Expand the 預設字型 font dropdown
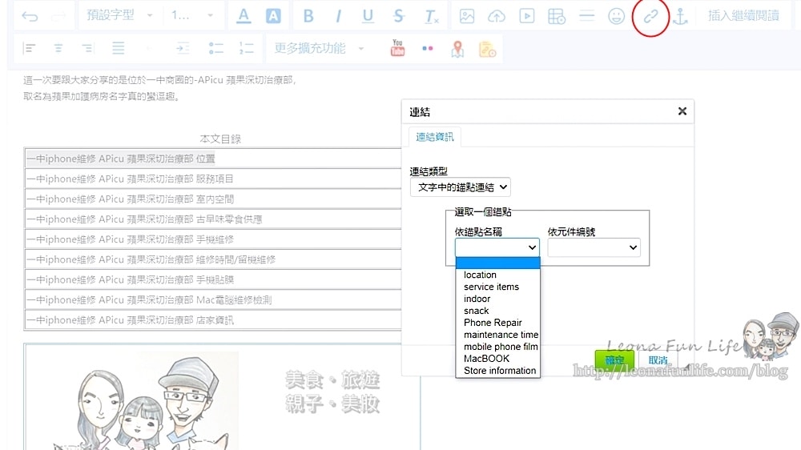This screenshot has height=450, width=801. tap(117, 16)
